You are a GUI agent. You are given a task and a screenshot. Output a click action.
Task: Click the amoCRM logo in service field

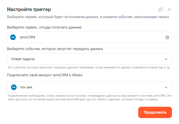(13, 37)
